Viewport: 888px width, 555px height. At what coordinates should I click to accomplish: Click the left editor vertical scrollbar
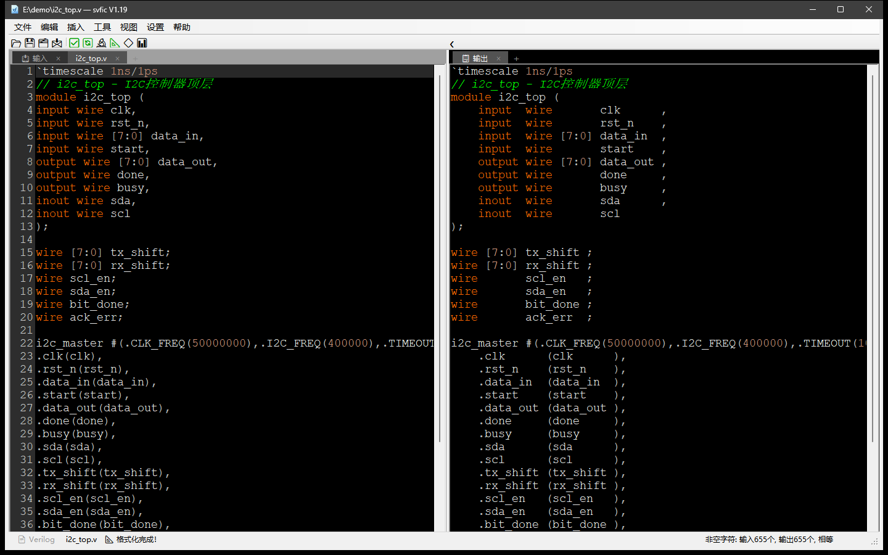coord(440,259)
